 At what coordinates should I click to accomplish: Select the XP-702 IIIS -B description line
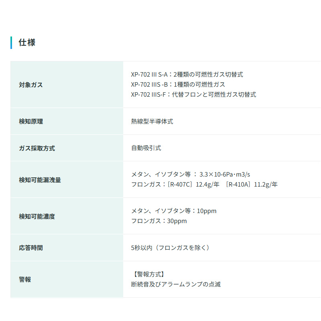[x=178, y=85]
